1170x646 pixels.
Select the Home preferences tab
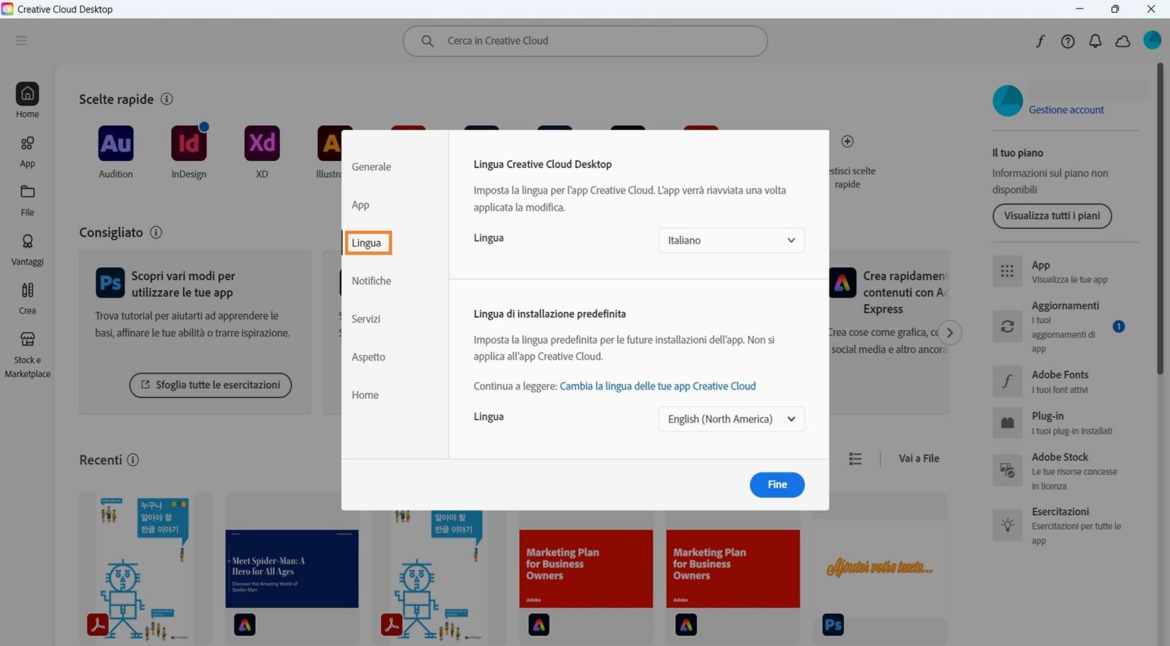tap(365, 395)
